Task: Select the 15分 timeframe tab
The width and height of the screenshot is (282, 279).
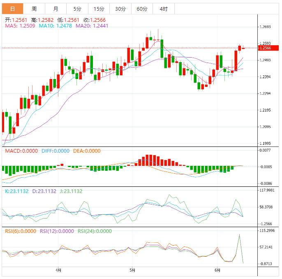Action: click(x=99, y=9)
